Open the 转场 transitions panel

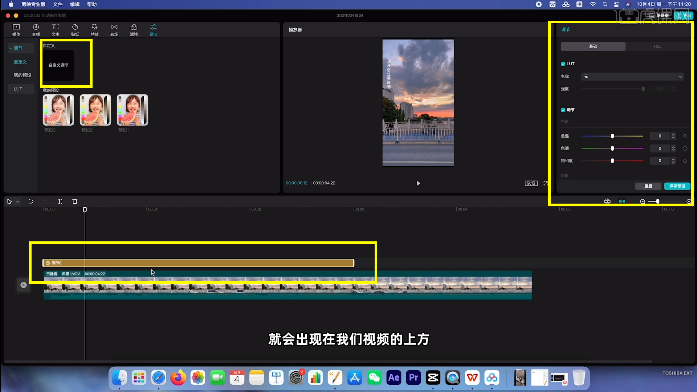(x=114, y=30)
